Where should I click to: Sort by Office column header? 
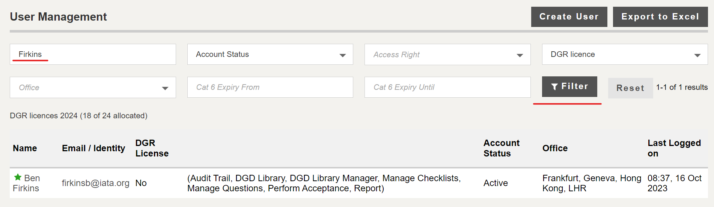pos(555,148)
